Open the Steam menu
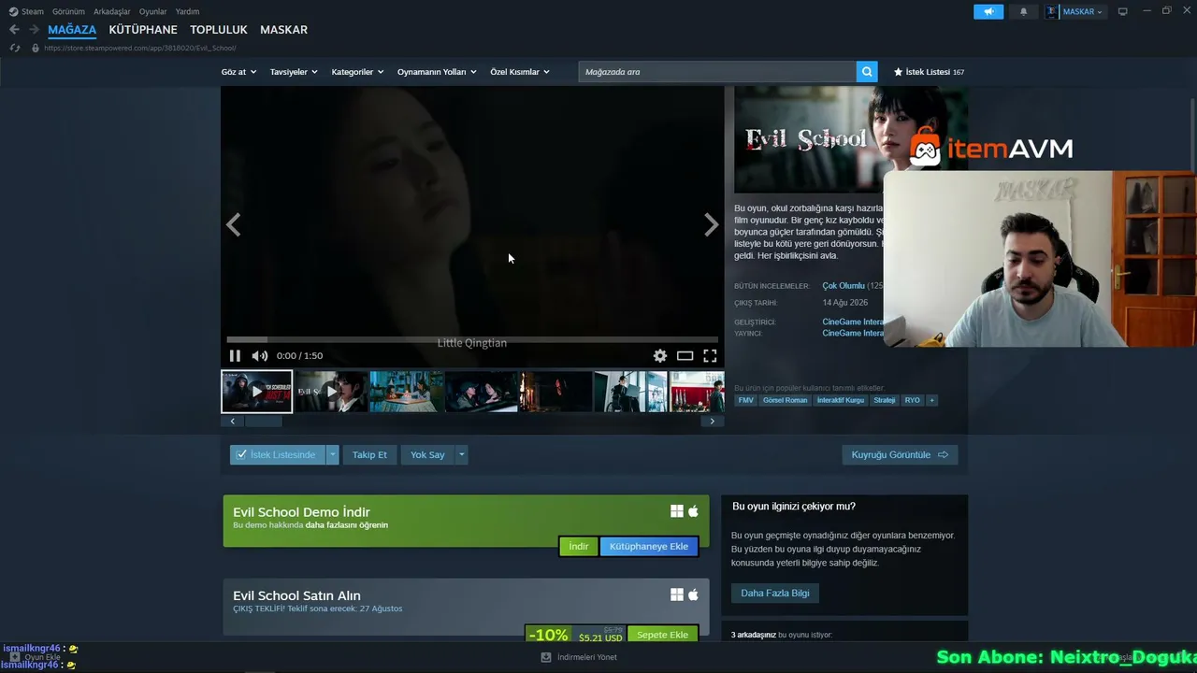The height and width of the screenshot is (673, 1197). pos(33,11)
